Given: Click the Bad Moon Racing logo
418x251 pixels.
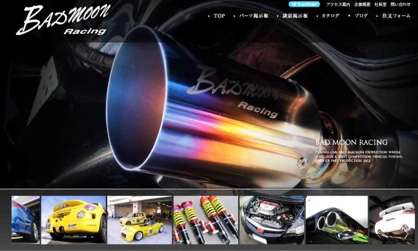Looking at the screenshot, I should 63,20.
